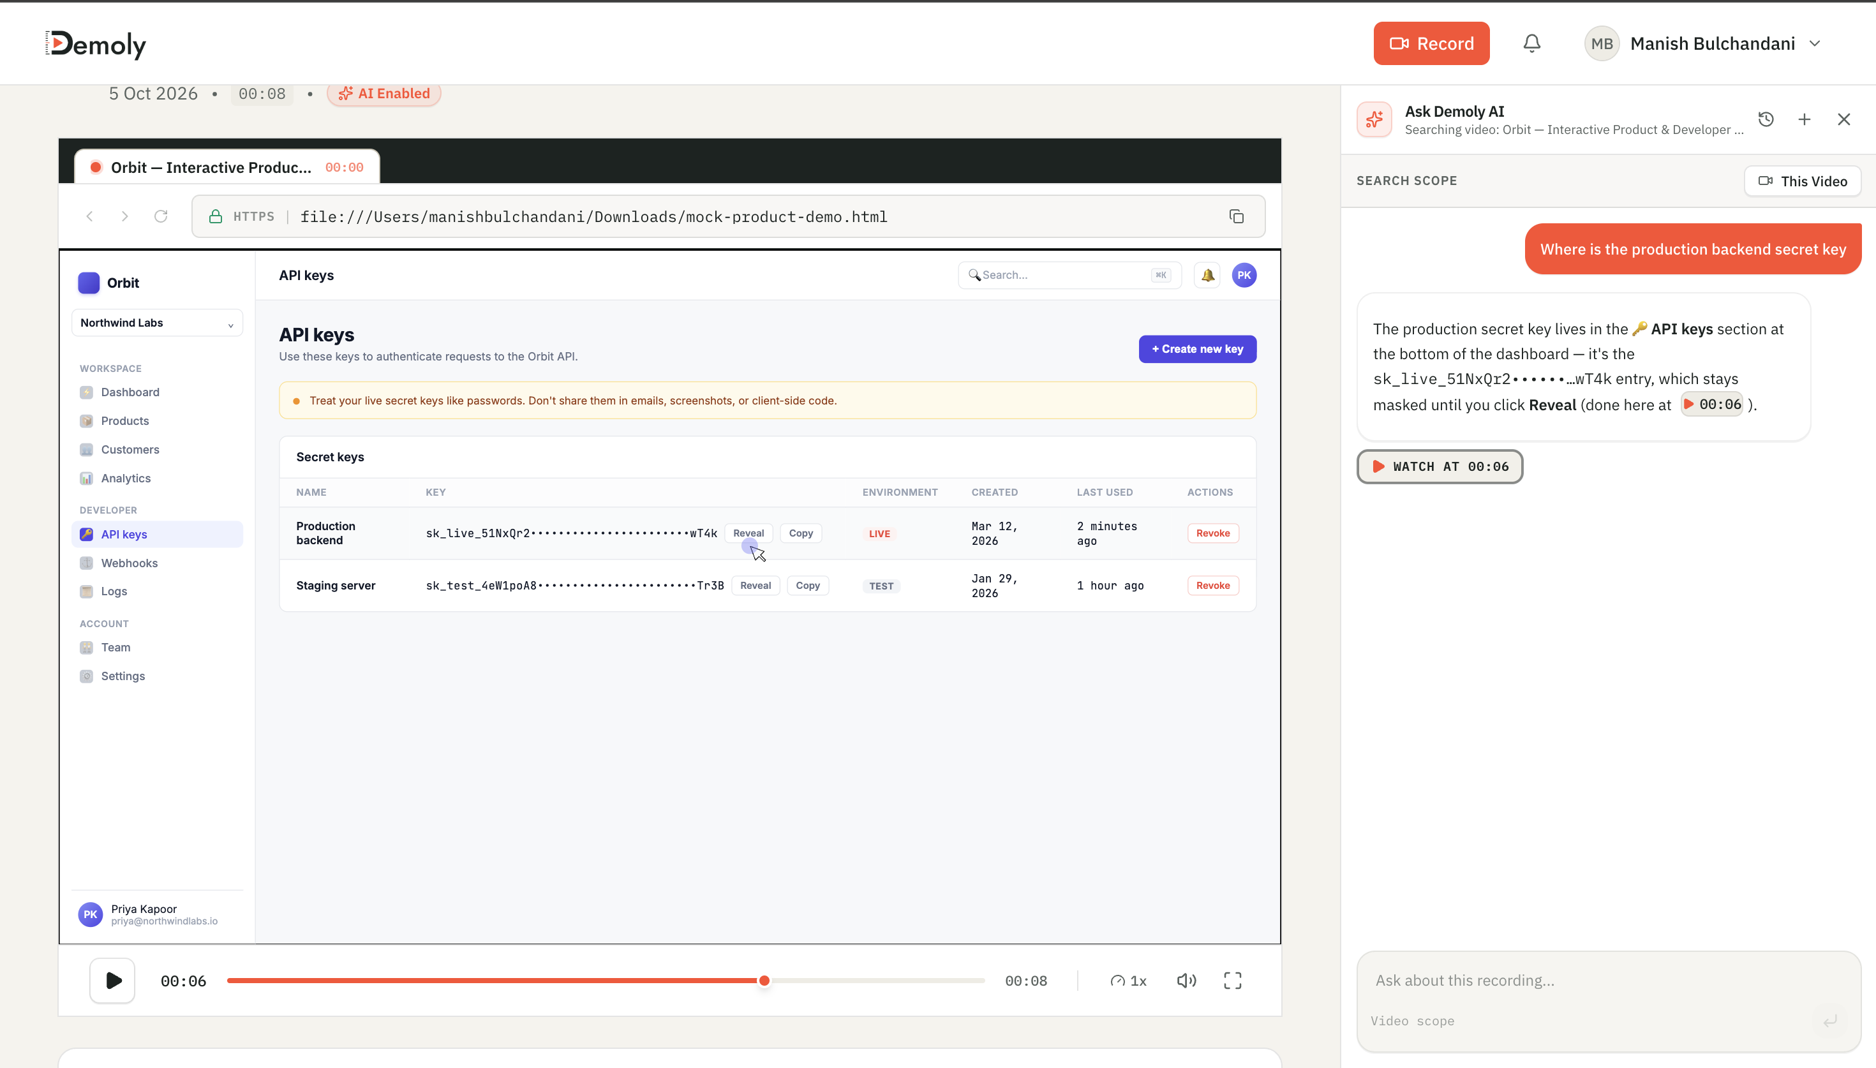Reveal the Production backend key
1876x1068 pixels.
(x=748, y=533)
